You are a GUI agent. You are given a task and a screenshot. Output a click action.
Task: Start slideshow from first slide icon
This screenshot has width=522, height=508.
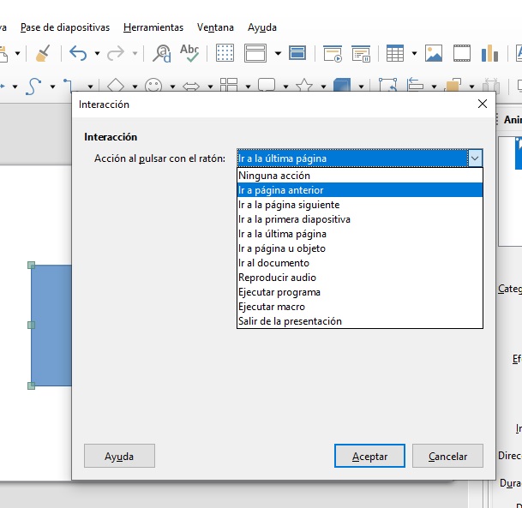point(333,53)
